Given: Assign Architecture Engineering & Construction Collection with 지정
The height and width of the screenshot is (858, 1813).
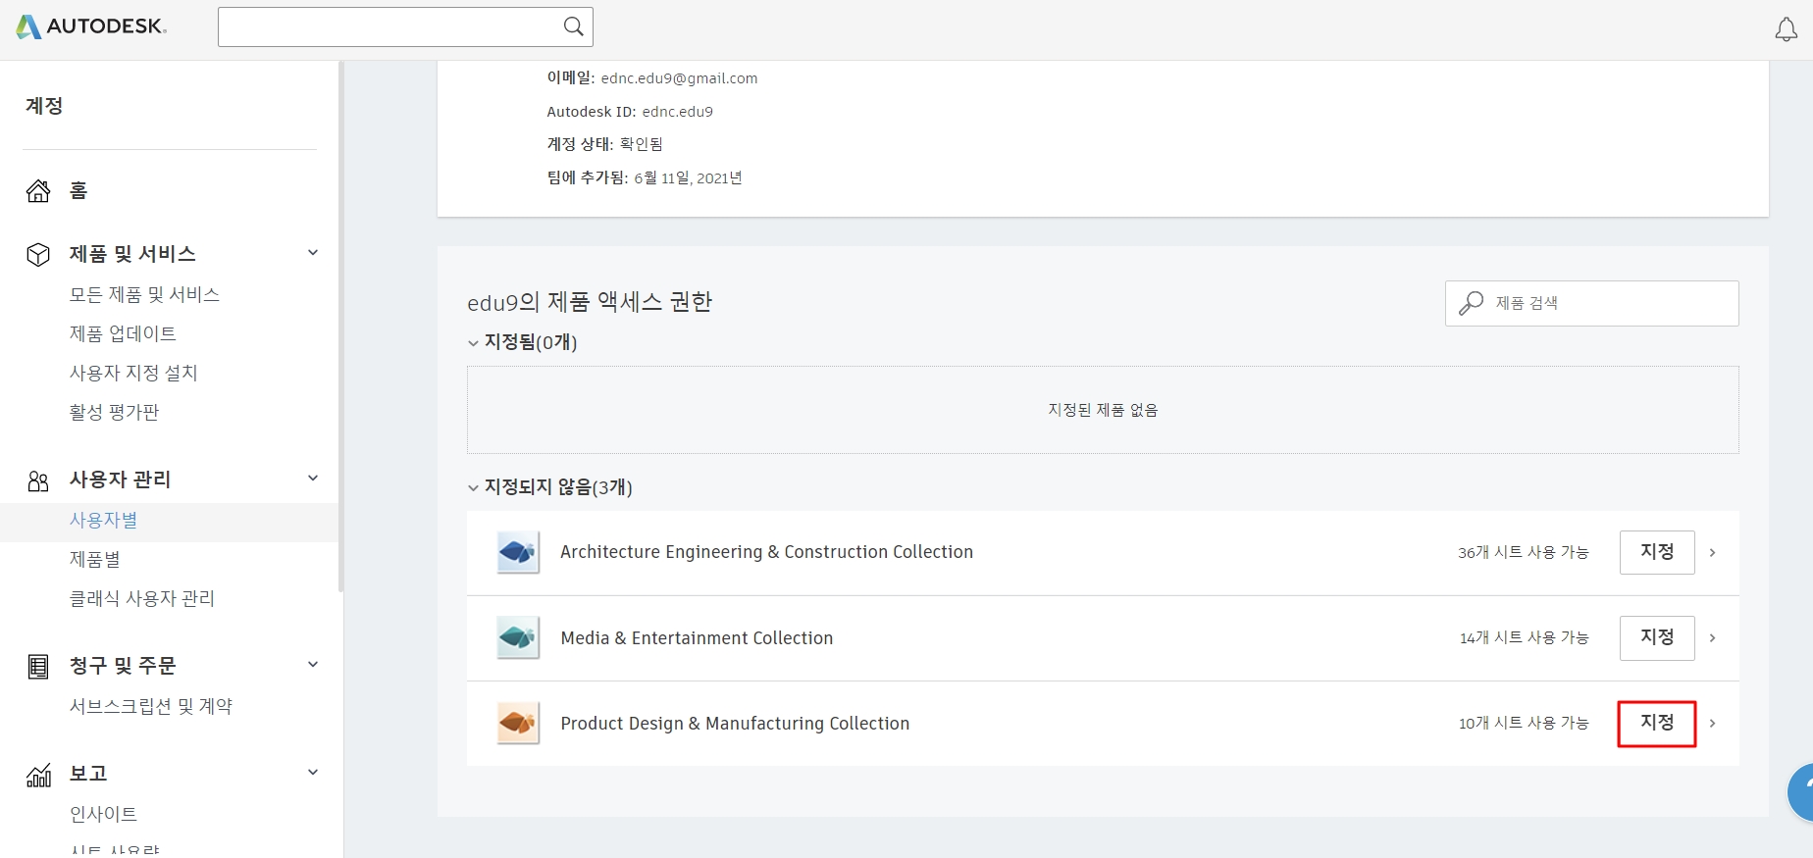Looking at the screenshot, I should 1657,552.
